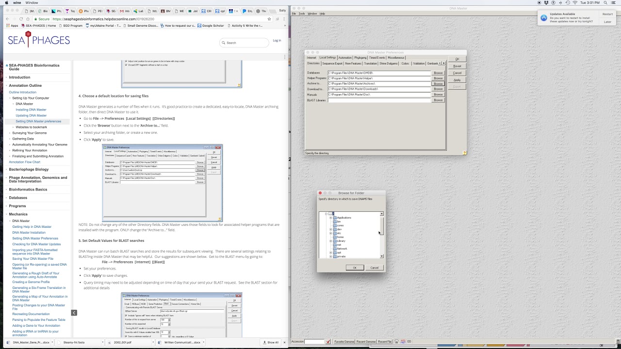Image resolution: width=621 pixels, height=349 pixels.
Task: Switch to the Internet preferences tab
Action: 311,58
